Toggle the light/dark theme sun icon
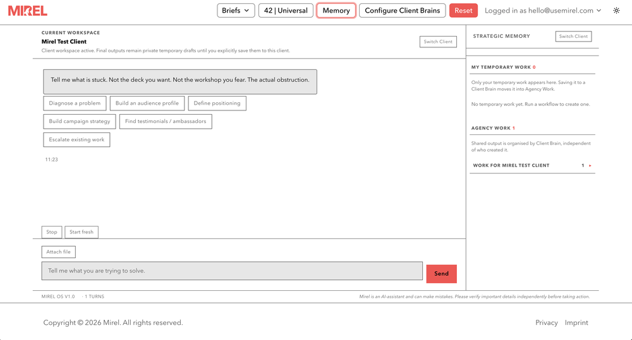Screen dimensions: 632x340 tap(616, 11)
